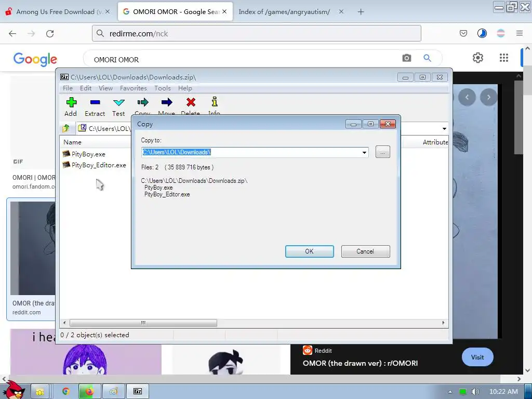The width and height of the screenshot is (532, 399).
Task: Open a new browser tab
Action: click(x=361, y=12)
